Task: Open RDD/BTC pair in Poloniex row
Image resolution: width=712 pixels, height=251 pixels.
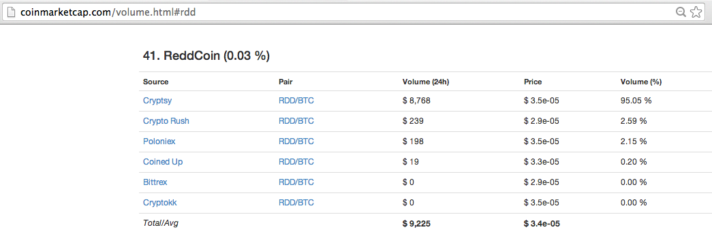Action: (x=296, y=141)
